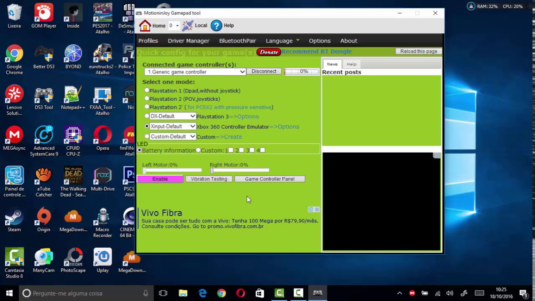This screenshot has width=535, height=301.
Task: Choose Battery information for LED
Action: [x=140, y=150]
